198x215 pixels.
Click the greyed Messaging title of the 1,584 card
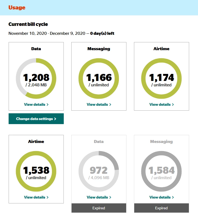point(161,142)
